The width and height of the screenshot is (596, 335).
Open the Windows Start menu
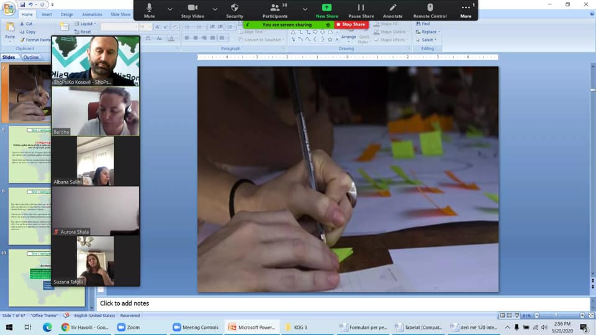[9, 327]
